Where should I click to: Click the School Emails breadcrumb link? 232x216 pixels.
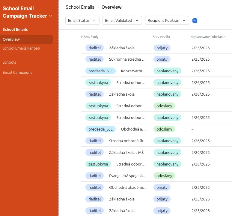(80, 7)
